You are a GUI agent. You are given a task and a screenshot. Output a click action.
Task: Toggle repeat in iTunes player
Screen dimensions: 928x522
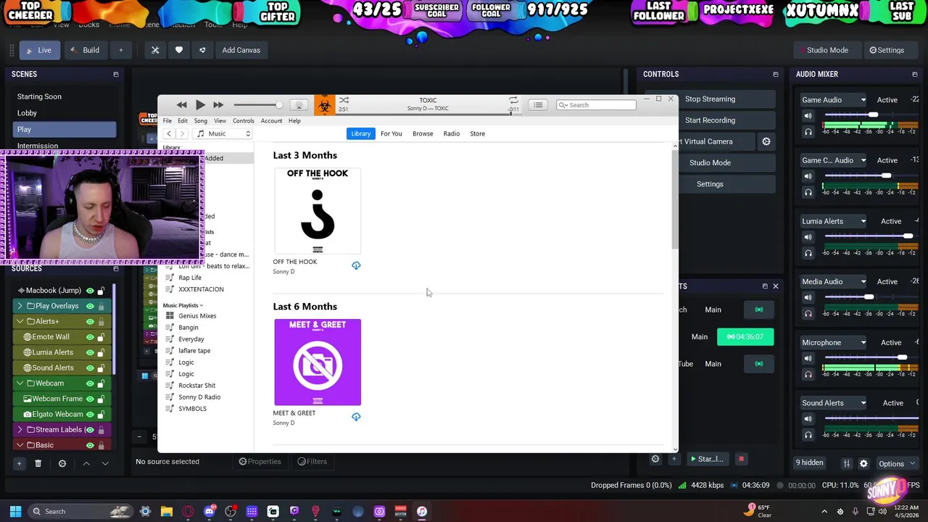[513, 100]
